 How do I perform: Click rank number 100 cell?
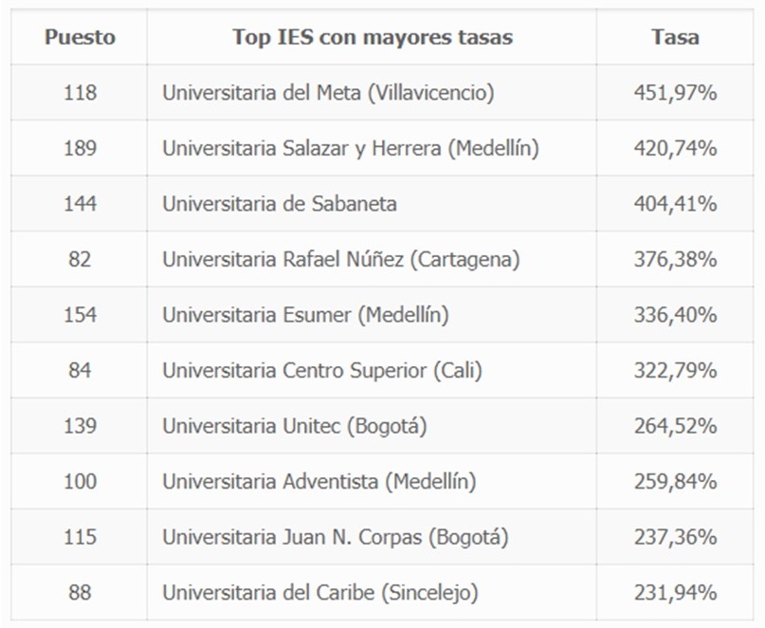(x=80, y=482)
